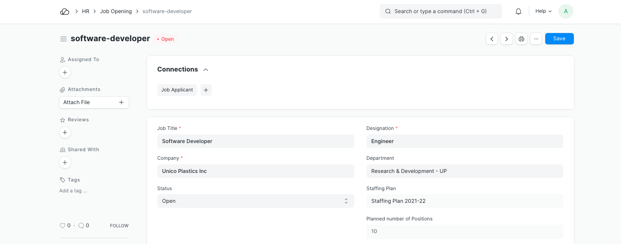Open the notifications bell
The height and width of the screenshot is (244, 621).
point(518,11)
